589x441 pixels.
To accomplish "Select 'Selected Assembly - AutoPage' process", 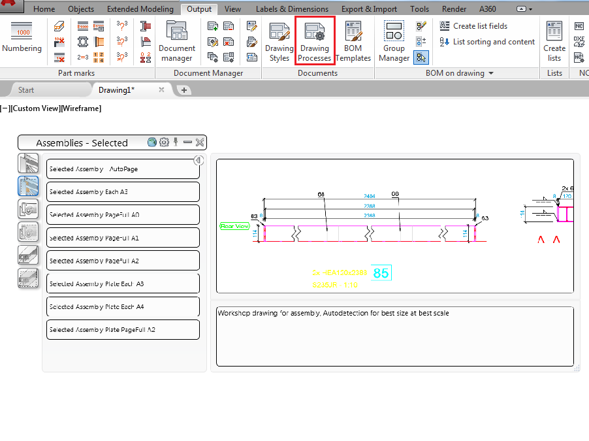I will [x=123, y=169].
